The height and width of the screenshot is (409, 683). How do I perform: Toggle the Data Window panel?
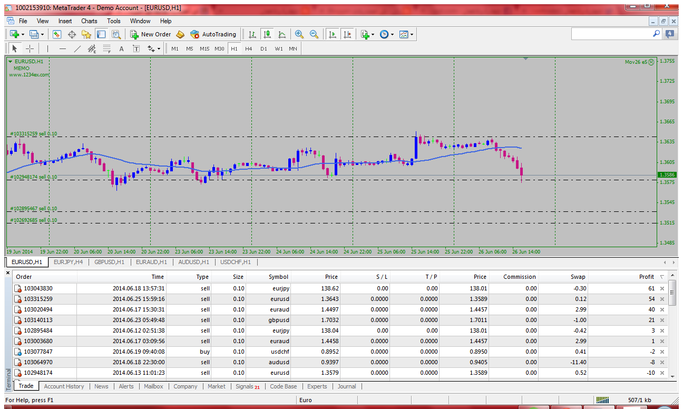coord(72,34)
